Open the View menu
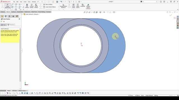 pyautogui.click(x=21, y=2)
